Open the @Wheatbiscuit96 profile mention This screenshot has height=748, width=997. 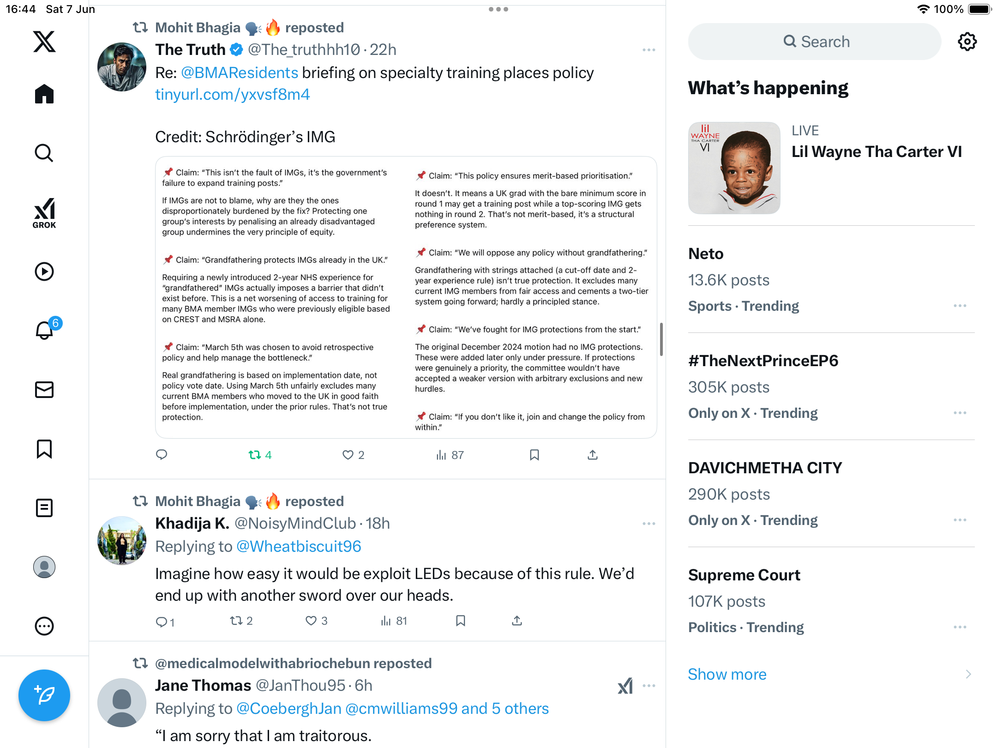299,547
